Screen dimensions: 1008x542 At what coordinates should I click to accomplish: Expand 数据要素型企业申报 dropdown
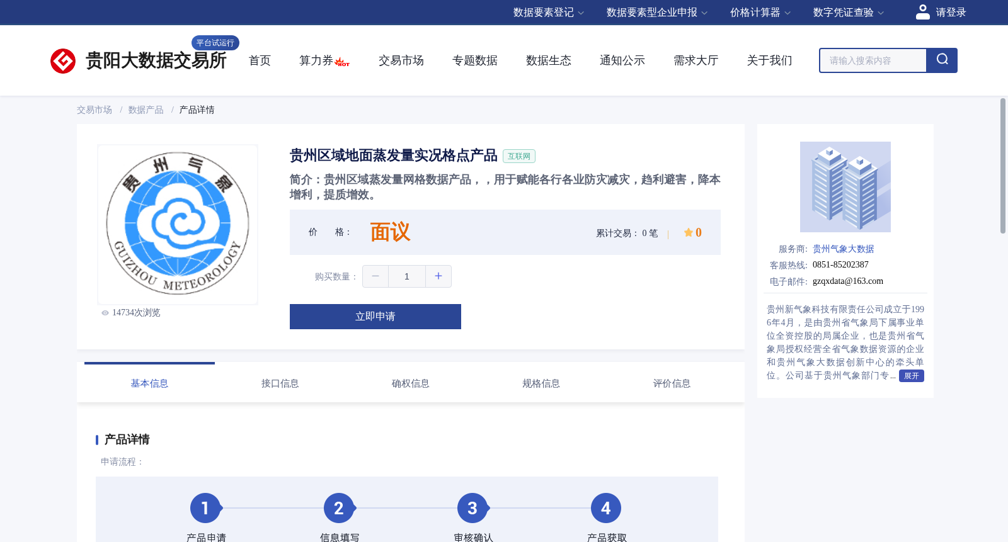tap(656, 13)
